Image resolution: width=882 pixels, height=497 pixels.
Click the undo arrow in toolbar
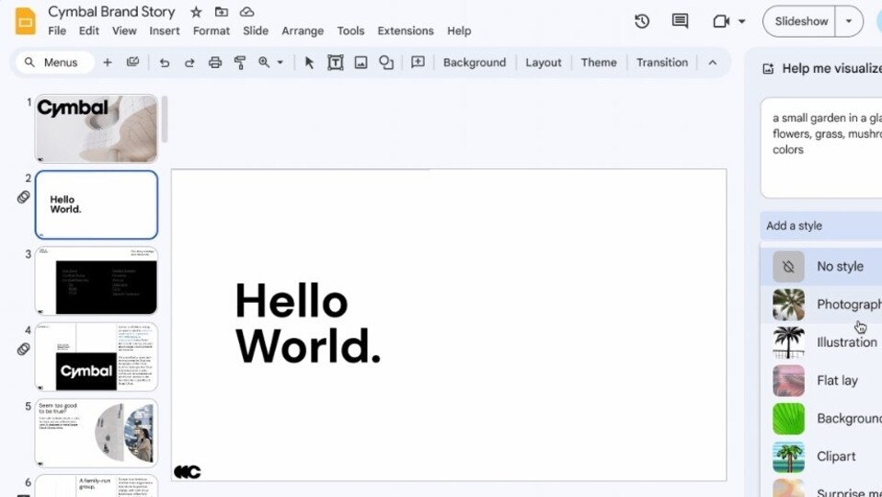pyautogui.click(x=165, y=63)
